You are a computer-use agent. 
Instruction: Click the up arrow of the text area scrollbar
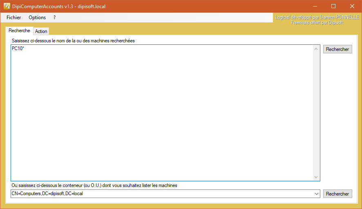point(316,49)
